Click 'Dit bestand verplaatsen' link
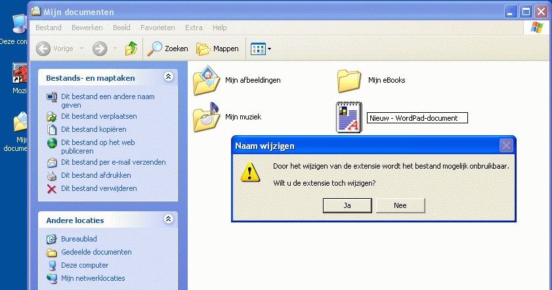 tap(99, 116)
